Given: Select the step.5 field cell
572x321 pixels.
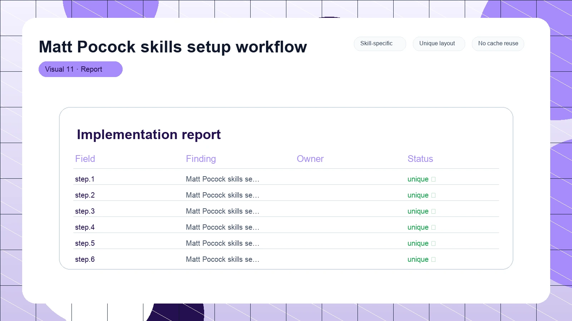Looking at the screenshot, I should coord(85,243).
